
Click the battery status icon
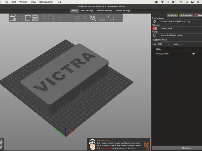174,2
